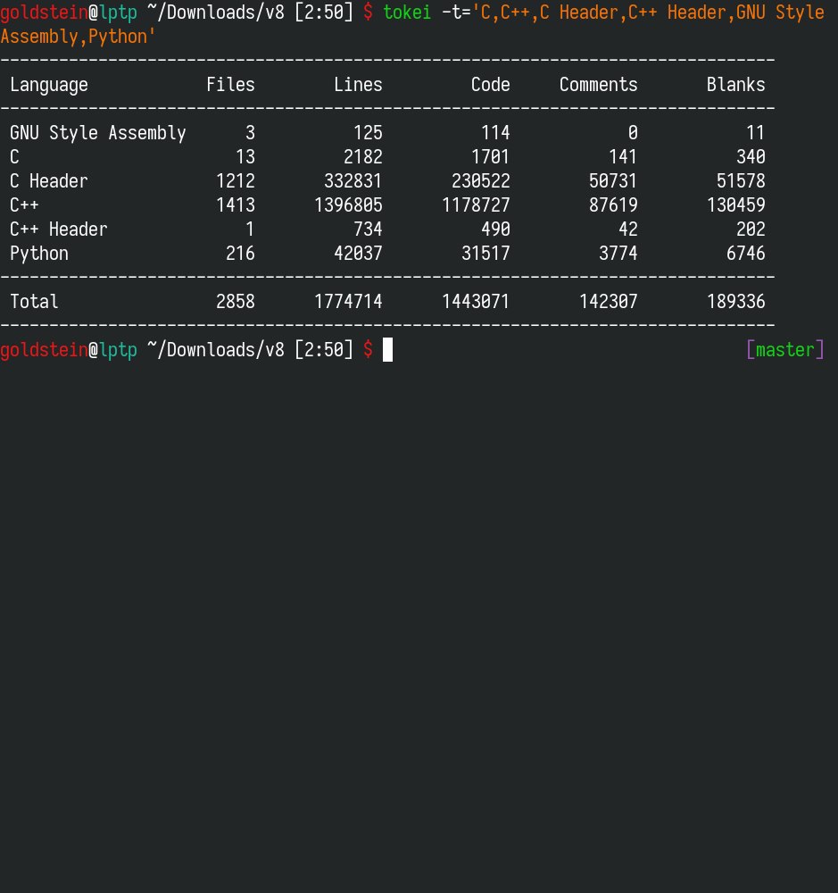Click files value 1212 in C Header row
Screen dimensions: 838x893
click(x=236, y=181)
